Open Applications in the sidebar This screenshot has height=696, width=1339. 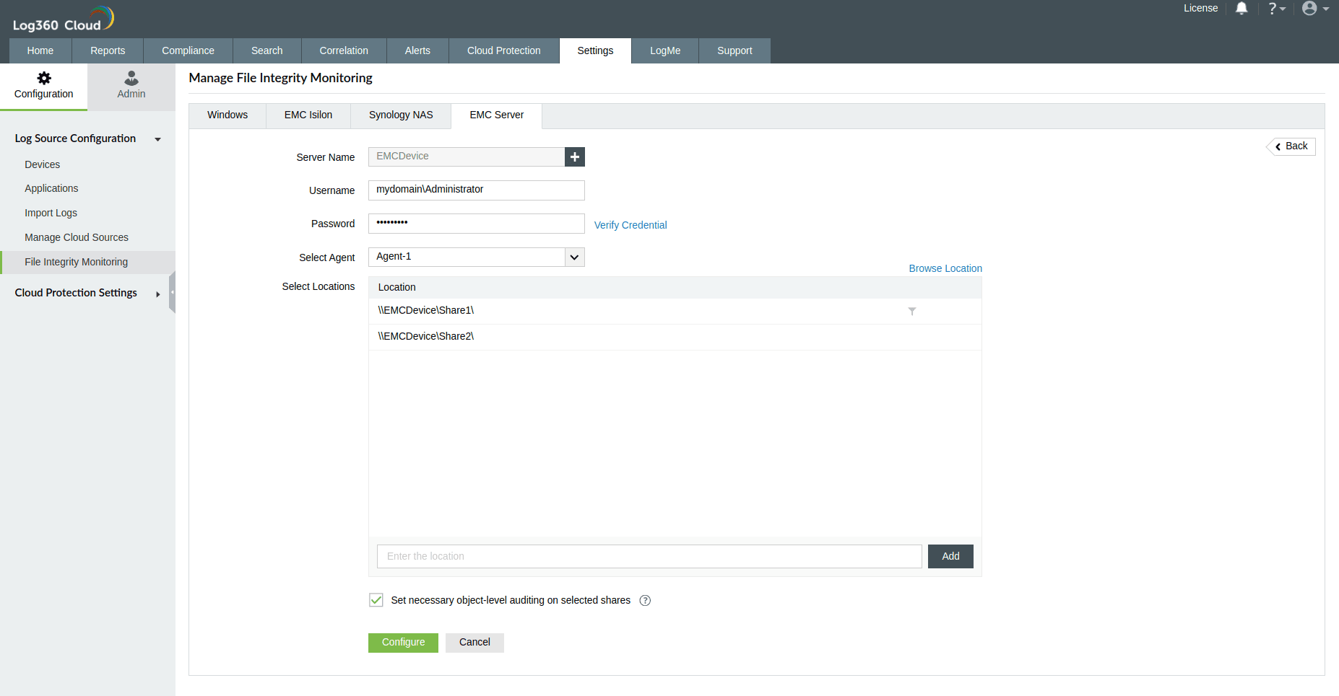pos(51,188)
